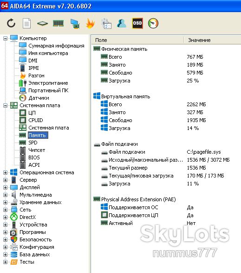Click the DirectX Xbox icon
The width and height of the screenshot is (241, 273).
(x=14, y=217)
